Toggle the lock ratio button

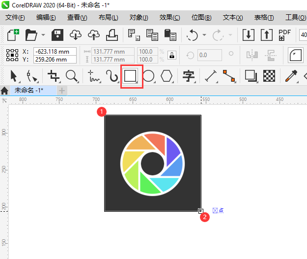pyautogui.click(x=172, y=55)
